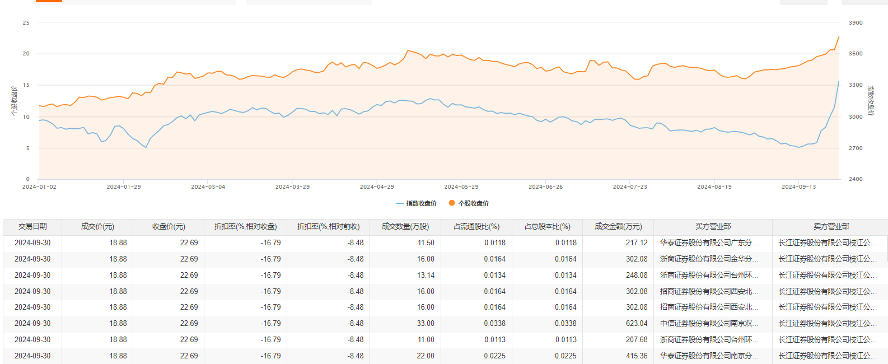
Task: Click the 2024-09-13 date on chart axis
Action: click(798, 186)
